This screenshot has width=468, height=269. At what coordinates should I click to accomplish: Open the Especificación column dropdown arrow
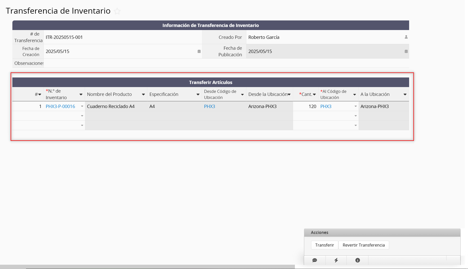click(198, 94)
